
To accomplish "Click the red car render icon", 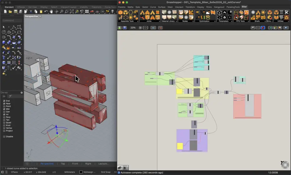I will pos(92,12).
